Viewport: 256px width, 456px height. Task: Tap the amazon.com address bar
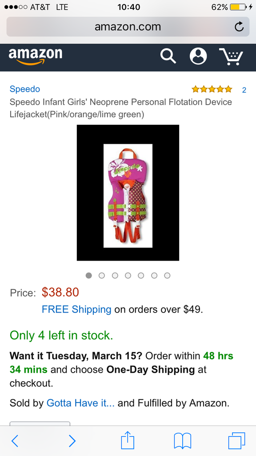[x=128, y=27]
